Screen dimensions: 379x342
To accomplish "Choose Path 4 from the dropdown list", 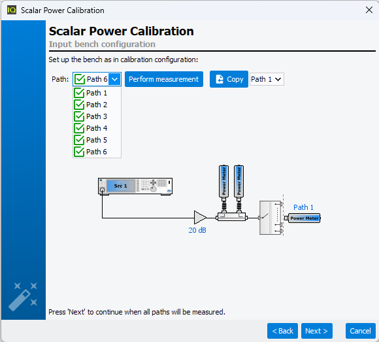I will (97, 128).
